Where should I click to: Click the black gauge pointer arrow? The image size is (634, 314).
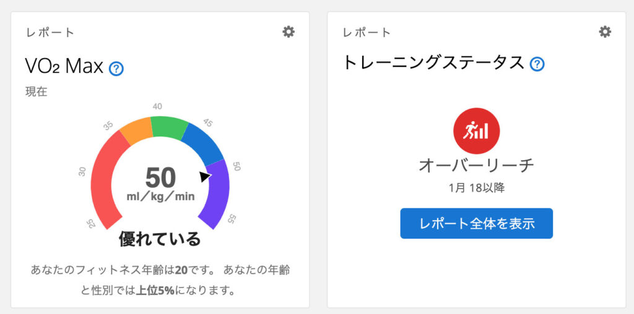(205, 177)
